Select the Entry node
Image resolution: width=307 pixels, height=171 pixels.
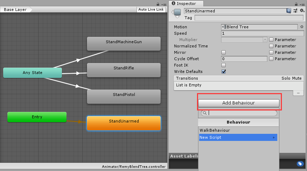click(37, 117)
